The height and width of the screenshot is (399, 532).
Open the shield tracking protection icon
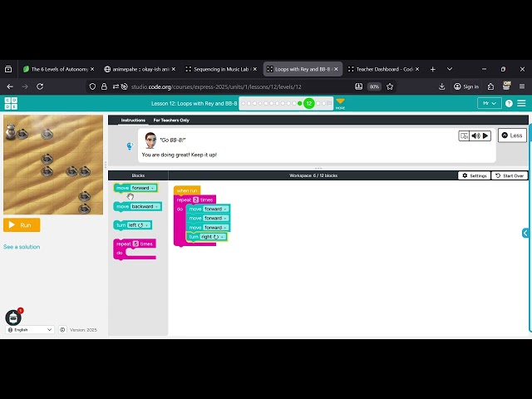[x=92, y=86]
